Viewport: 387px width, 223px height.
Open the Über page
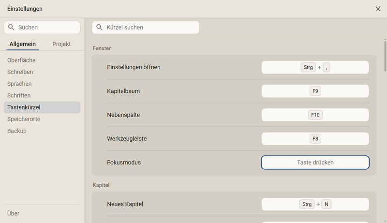coord(13,213)
